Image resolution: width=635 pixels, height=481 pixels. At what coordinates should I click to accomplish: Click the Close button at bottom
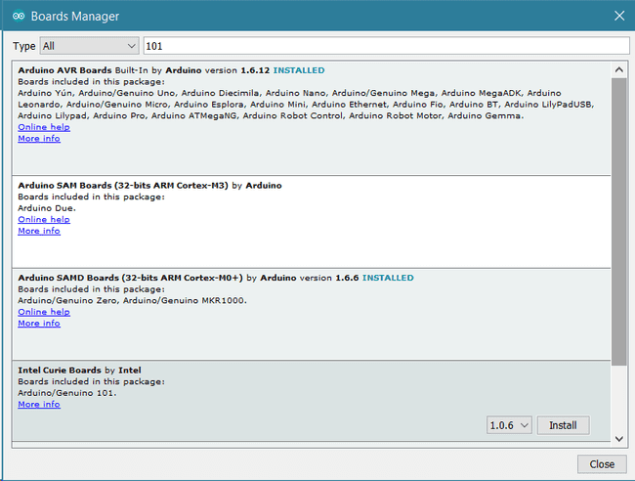(x=602, y=464)
